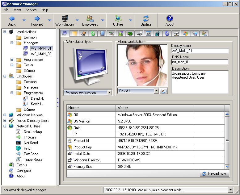Open the Ping network utility
Viewport: 240px width, 195px height.
(27, 148)
